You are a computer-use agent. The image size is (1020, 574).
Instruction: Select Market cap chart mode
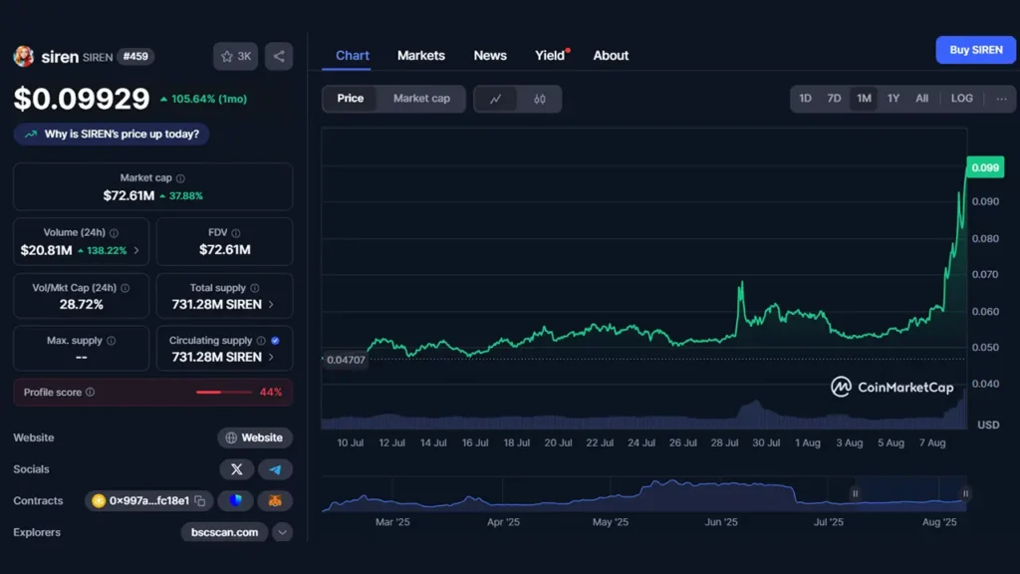pos(421,99)
